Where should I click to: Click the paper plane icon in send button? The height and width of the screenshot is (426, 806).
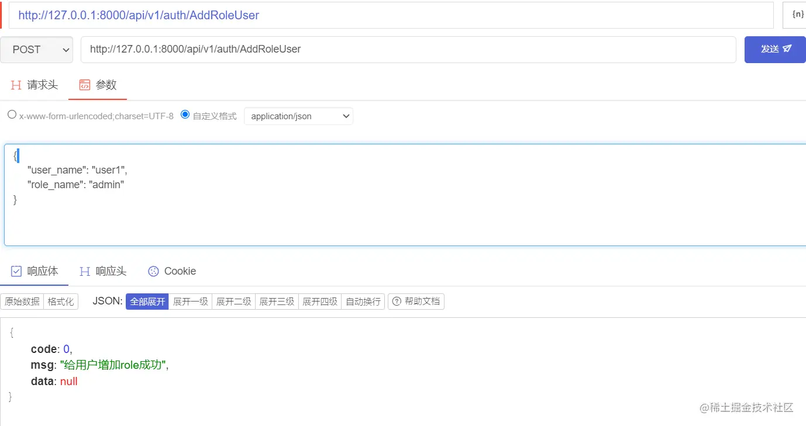click(787, 49)
